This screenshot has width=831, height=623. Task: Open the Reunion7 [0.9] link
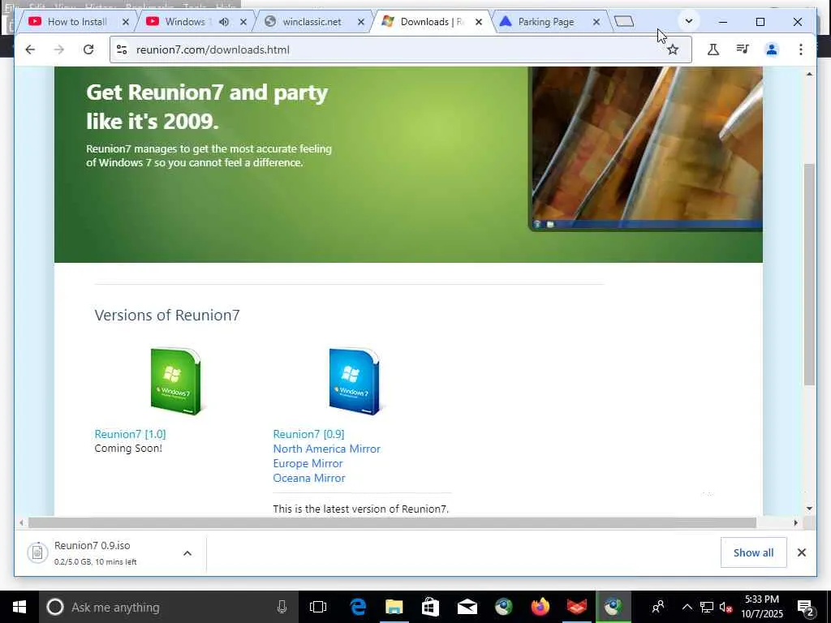click(308, 434)
